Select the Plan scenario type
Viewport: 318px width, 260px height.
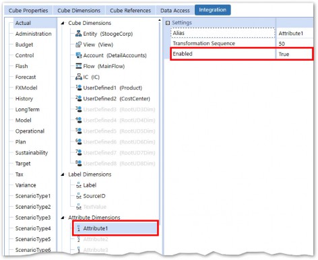pos(21,141)
